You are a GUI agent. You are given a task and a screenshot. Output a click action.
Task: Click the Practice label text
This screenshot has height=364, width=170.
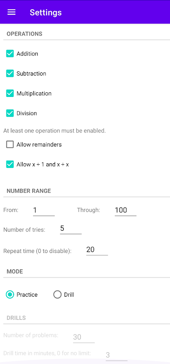pos(27,295)
